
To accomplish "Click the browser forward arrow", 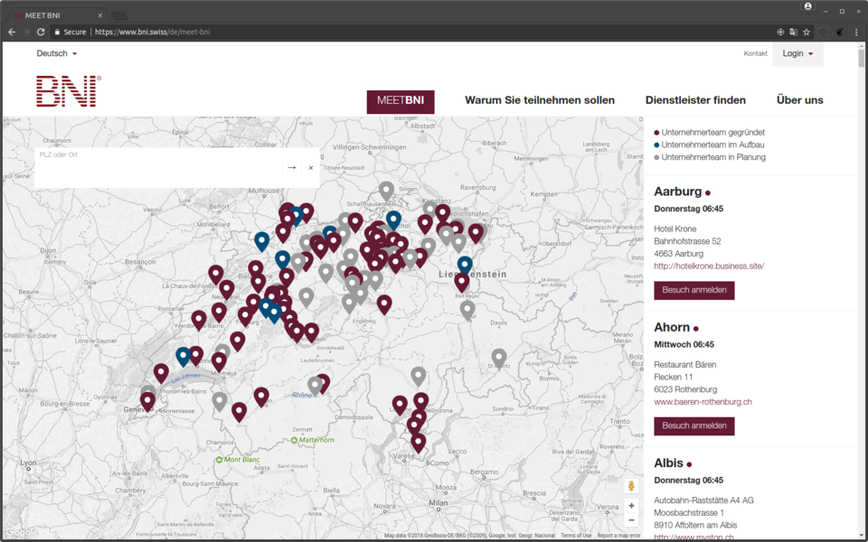I will point(26,33).
